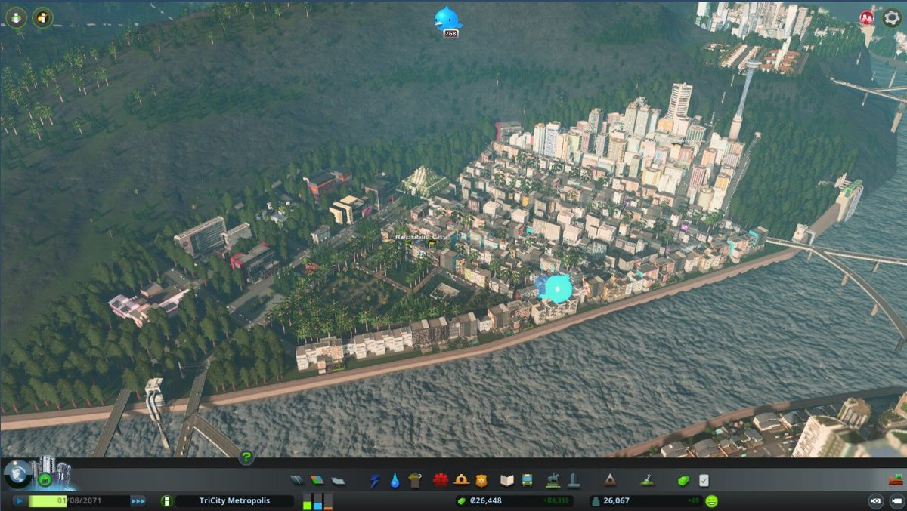The height and width of the screenshot is (511, 907).
Task: Select the Bulldozer tool
Action: tap(896, 479)
